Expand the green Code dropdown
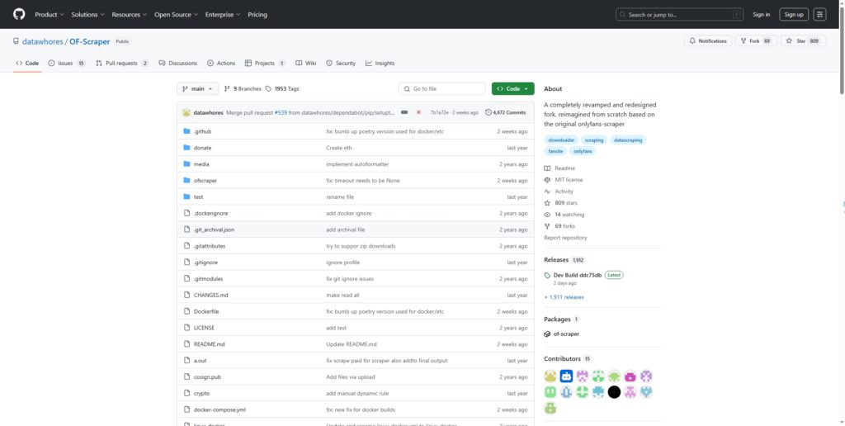 coord(512,88)
